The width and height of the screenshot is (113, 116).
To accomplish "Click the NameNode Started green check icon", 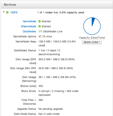I will click(x=40, y=21).
